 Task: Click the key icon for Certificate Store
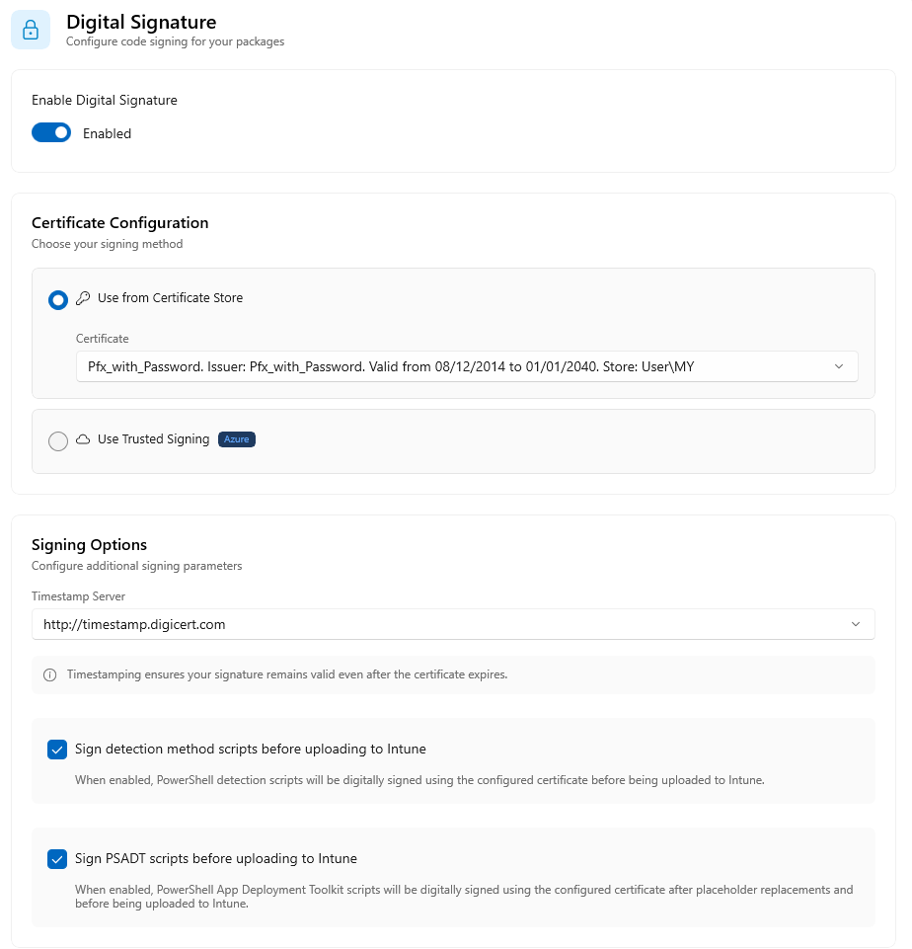tap(83, 298)
